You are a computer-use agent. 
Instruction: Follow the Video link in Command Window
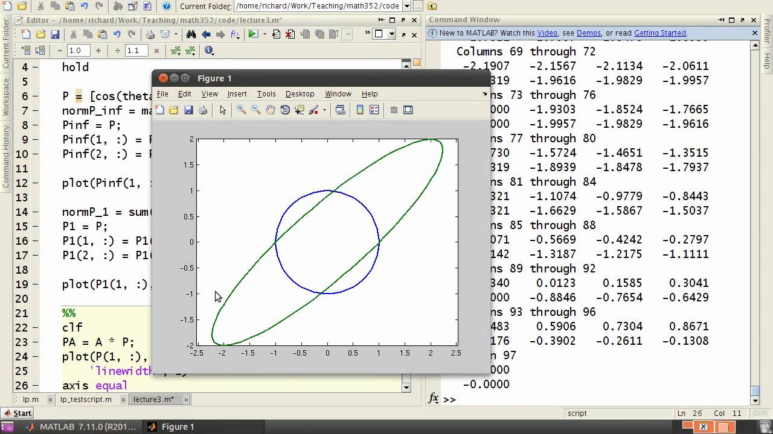coord(547,33)
